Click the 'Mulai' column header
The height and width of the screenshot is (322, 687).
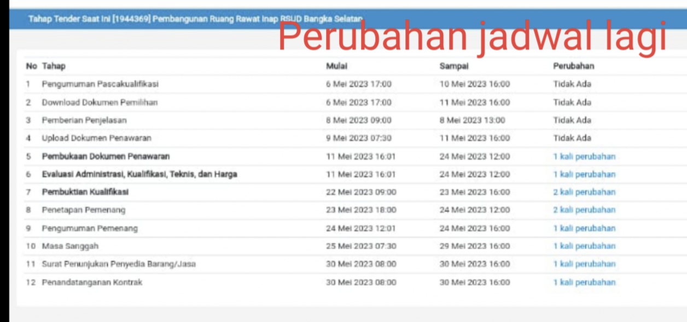tap(337, 66)
